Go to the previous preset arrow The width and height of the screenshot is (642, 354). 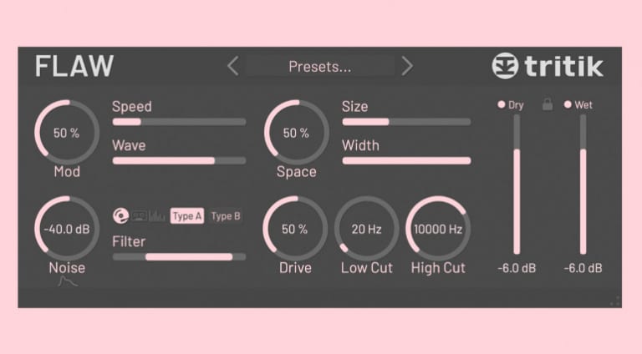tap(233, 66)
